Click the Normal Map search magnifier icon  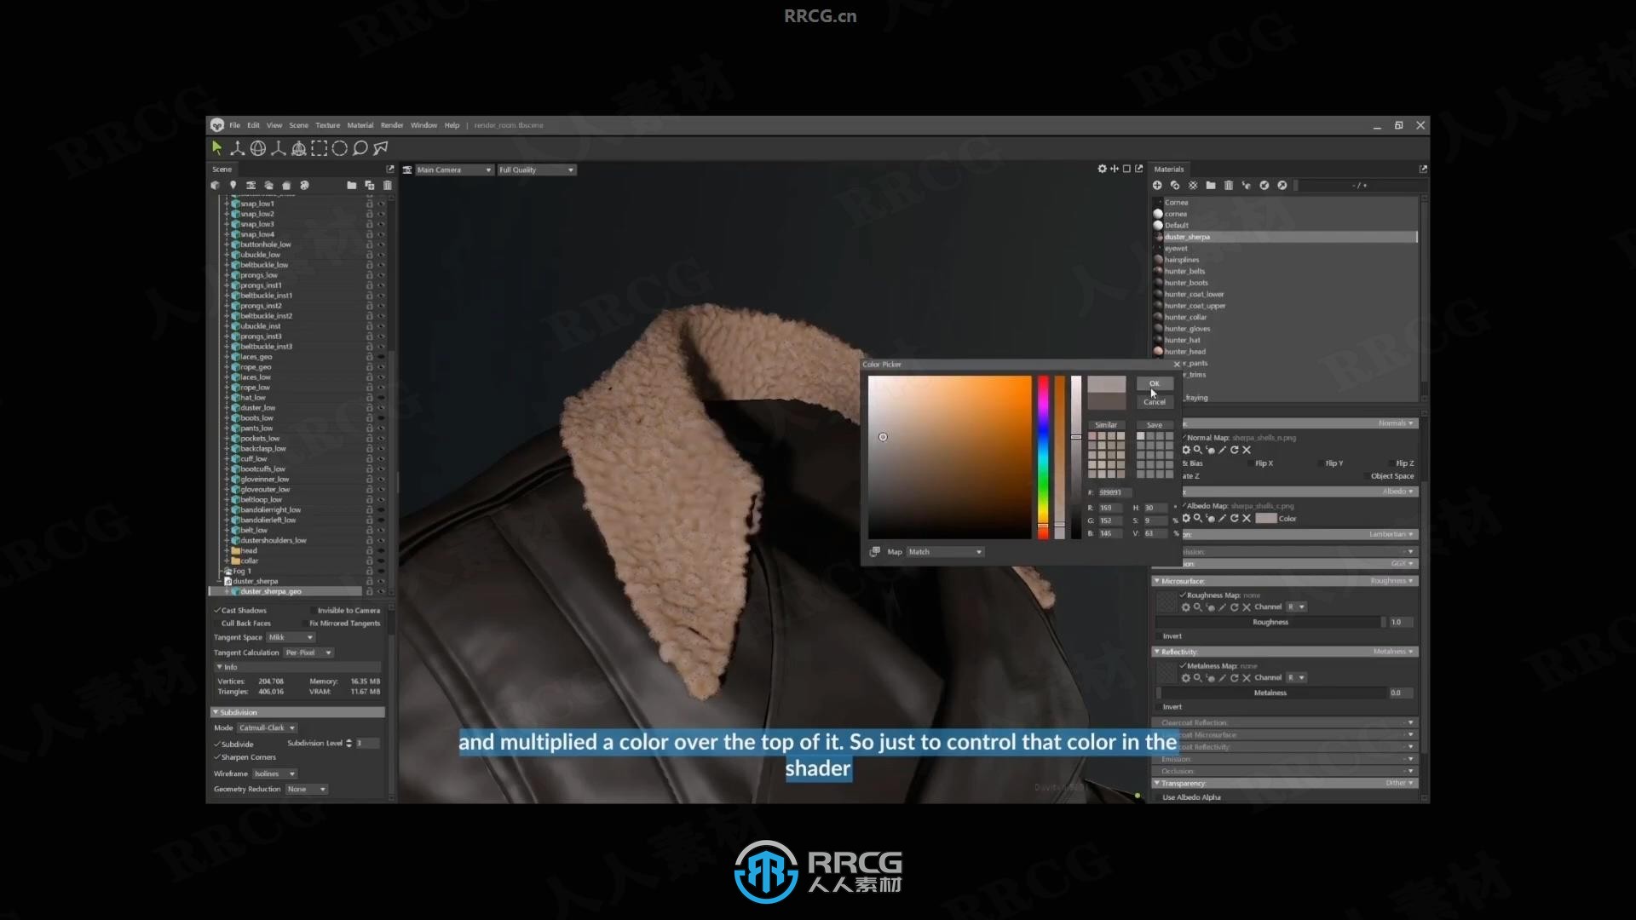point(1197,450)
